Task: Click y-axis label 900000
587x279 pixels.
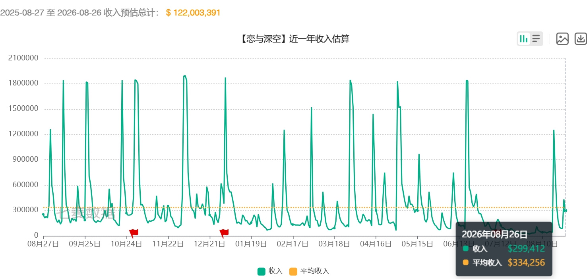Action: tap(25, 160)
